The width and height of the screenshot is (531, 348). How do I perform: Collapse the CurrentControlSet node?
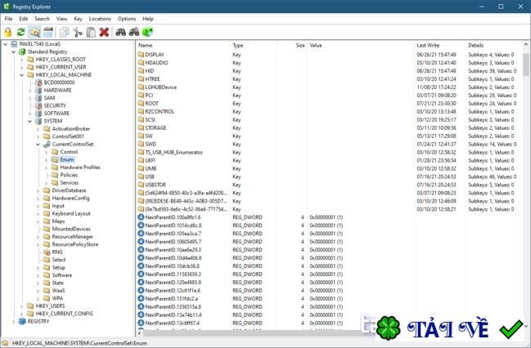pos(38,144)
